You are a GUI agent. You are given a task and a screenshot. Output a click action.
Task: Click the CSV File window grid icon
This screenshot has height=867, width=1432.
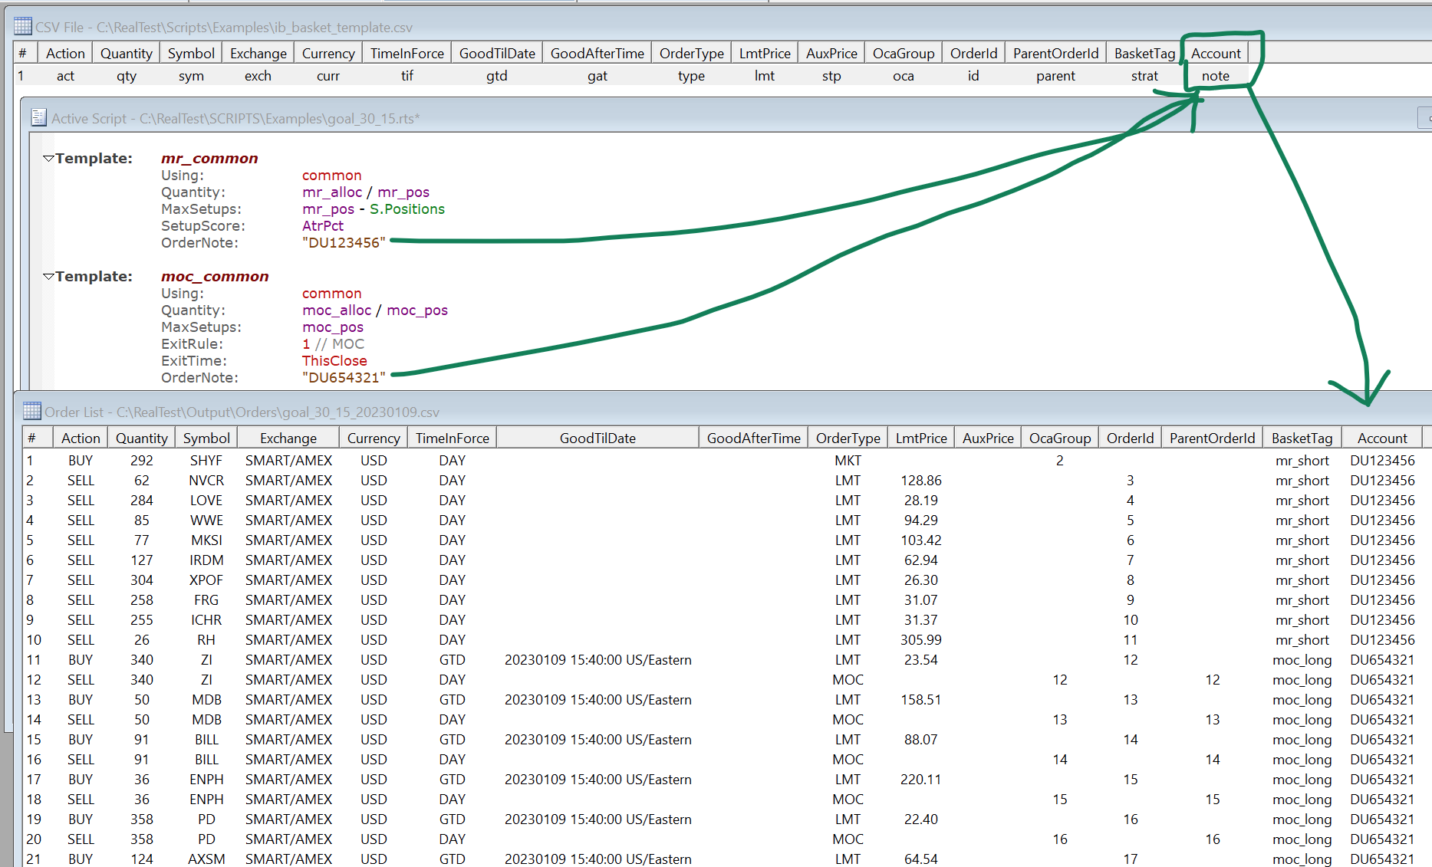22,27
